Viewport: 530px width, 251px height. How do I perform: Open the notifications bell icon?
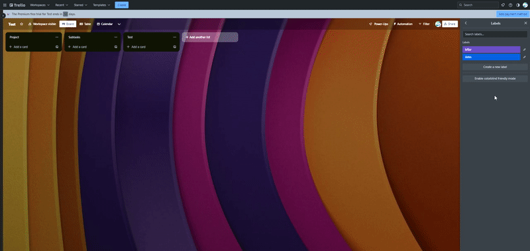point(503,5)
